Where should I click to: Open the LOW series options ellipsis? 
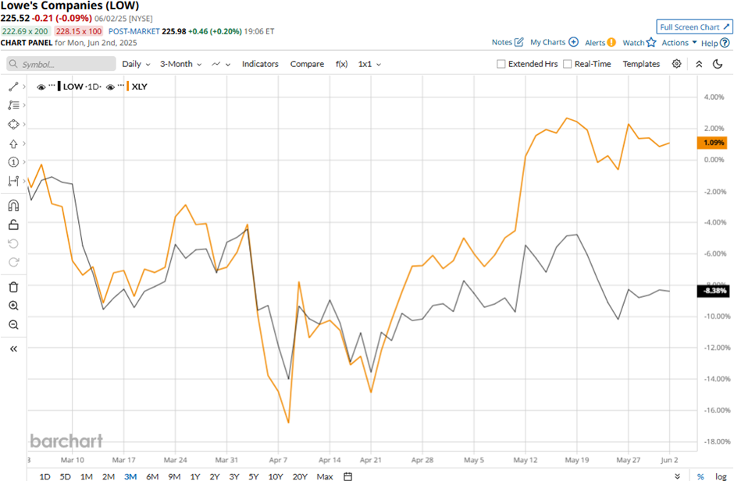(x=52, y=85)
